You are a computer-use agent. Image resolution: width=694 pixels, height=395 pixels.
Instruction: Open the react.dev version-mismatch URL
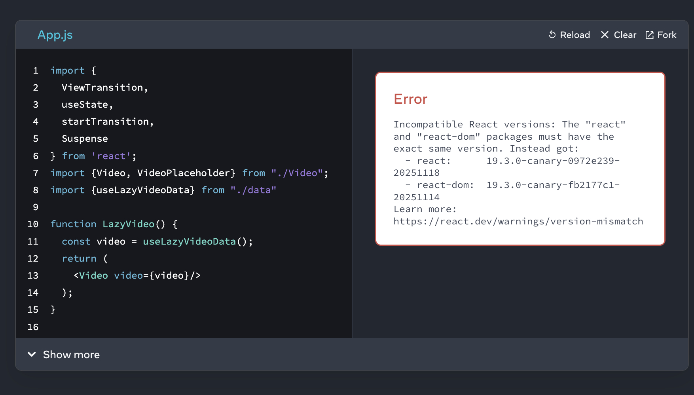tap(518, 221)
